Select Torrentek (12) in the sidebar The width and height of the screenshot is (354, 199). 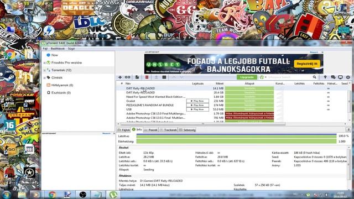point(61,70)
